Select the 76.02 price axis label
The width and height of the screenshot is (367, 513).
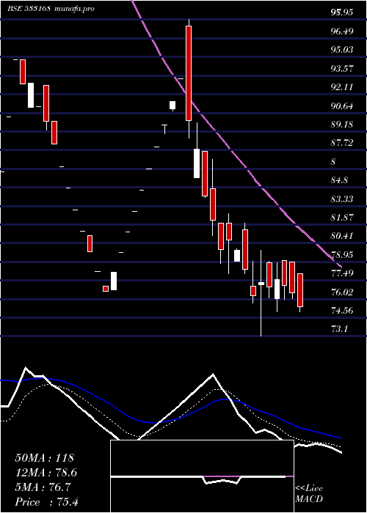[x=342, y=292]
